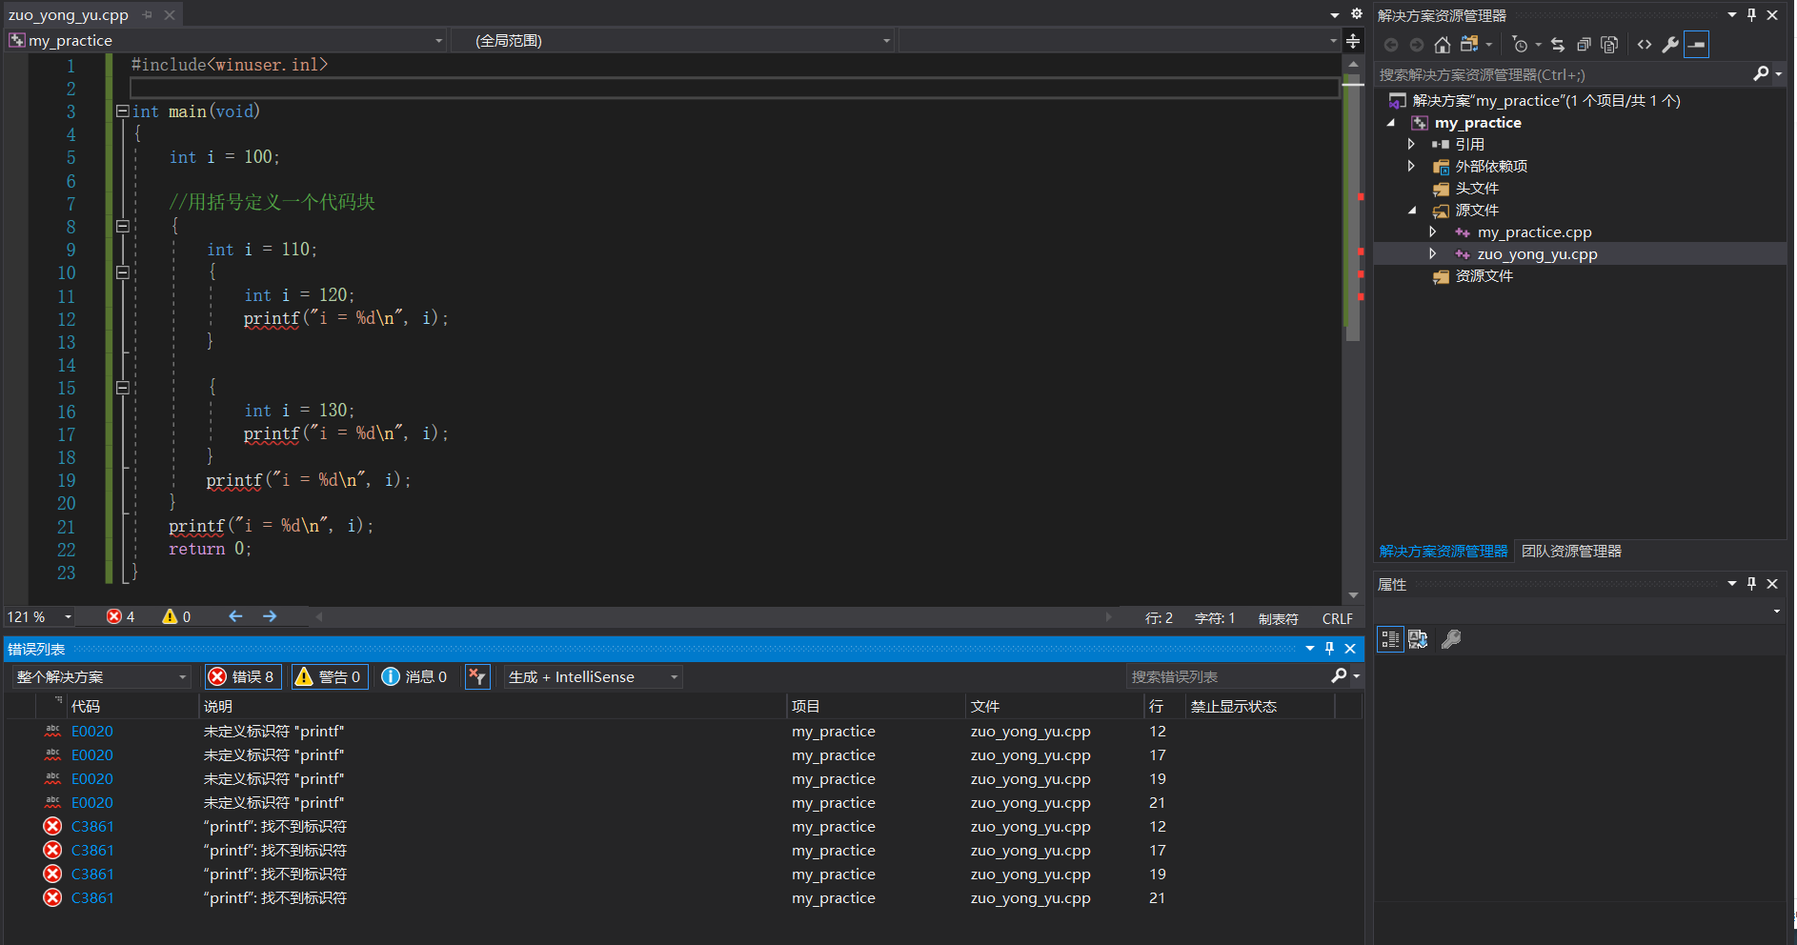Click the CRLF line ending indicator

(x=1338, y=618)
